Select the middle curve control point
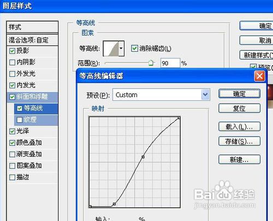The image size is (273, 221). 143,157
